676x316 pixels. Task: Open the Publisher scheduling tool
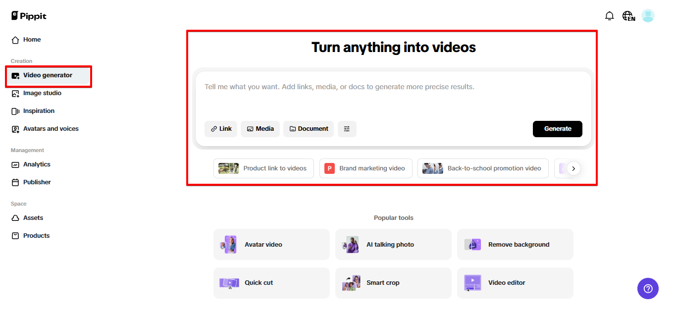click(x=36, y=182)
